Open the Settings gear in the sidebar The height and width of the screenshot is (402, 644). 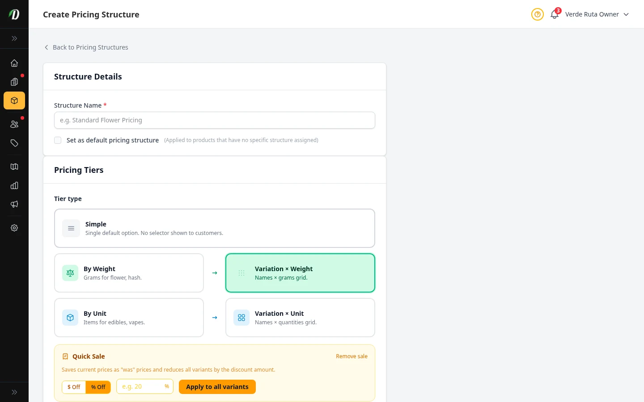(14, 228)
